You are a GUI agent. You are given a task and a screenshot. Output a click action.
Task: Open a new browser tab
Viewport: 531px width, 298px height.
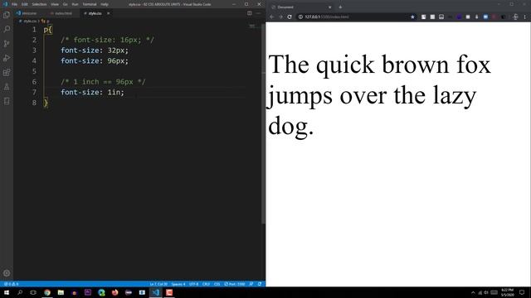tap(340, 7)
